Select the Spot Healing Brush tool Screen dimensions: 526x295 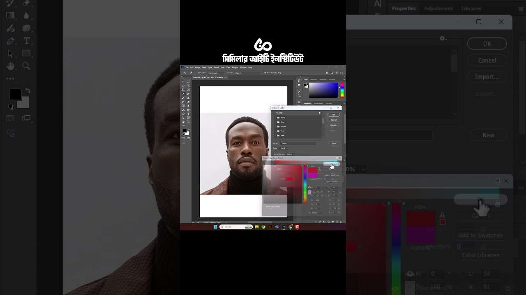pos(188,94)
